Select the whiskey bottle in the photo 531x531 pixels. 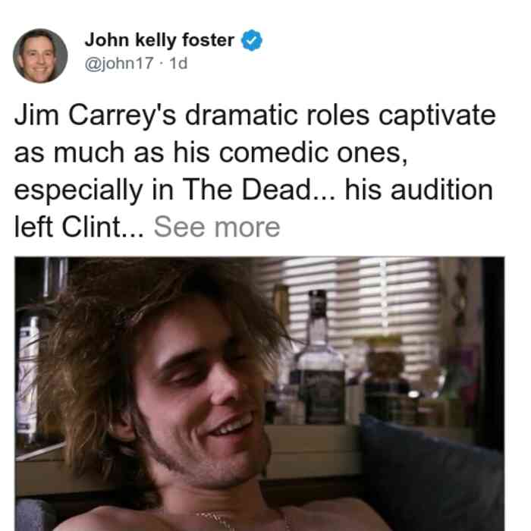319,359
